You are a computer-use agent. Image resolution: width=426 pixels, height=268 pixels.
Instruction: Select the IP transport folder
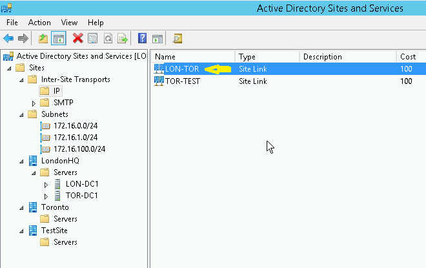56,91
